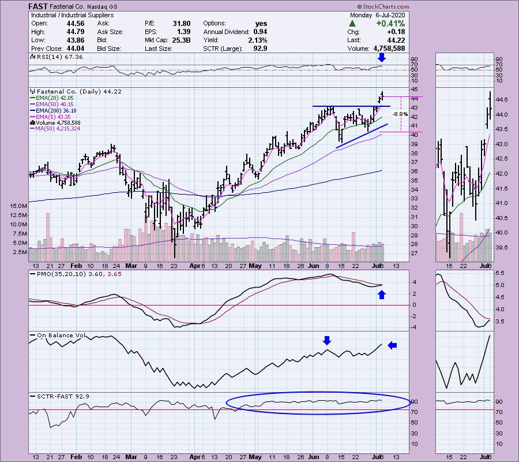Click the 'Volume 4,758,588' legend entry
This screenshot has width=519, height=462.
click(58, 122)
